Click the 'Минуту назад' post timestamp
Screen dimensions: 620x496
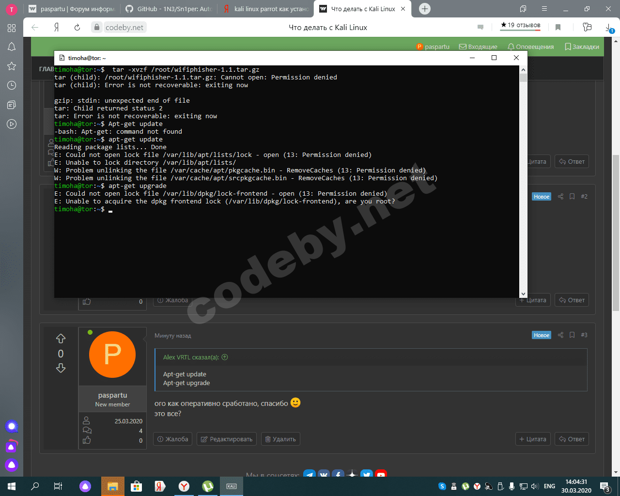[x=173, y=336]
